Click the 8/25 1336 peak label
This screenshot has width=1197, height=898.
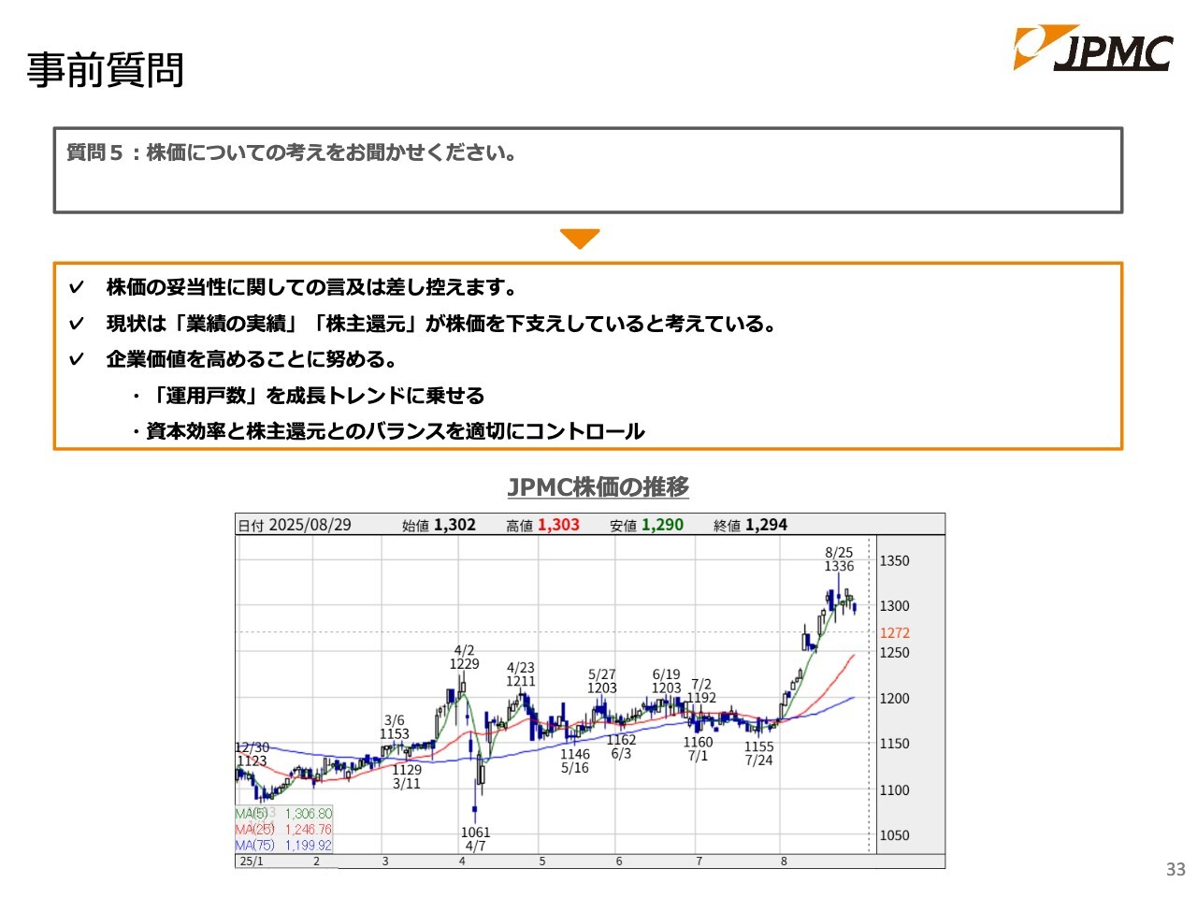[839, 559]
